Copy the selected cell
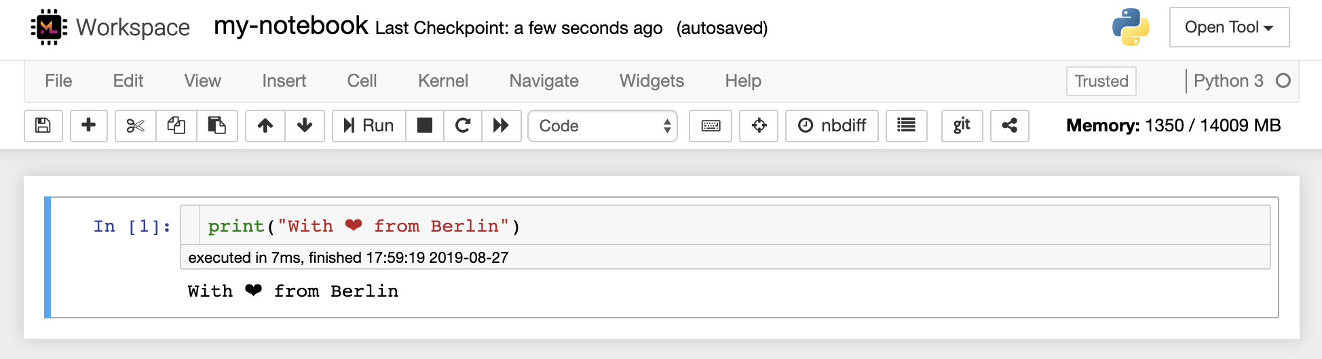This screenshot has height=359, width=1322. [x=176, y=126]
